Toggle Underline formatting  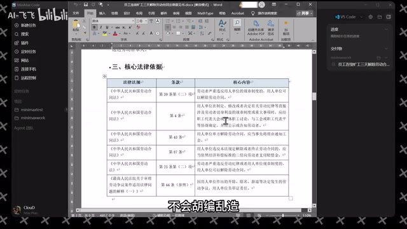(107, 27)
